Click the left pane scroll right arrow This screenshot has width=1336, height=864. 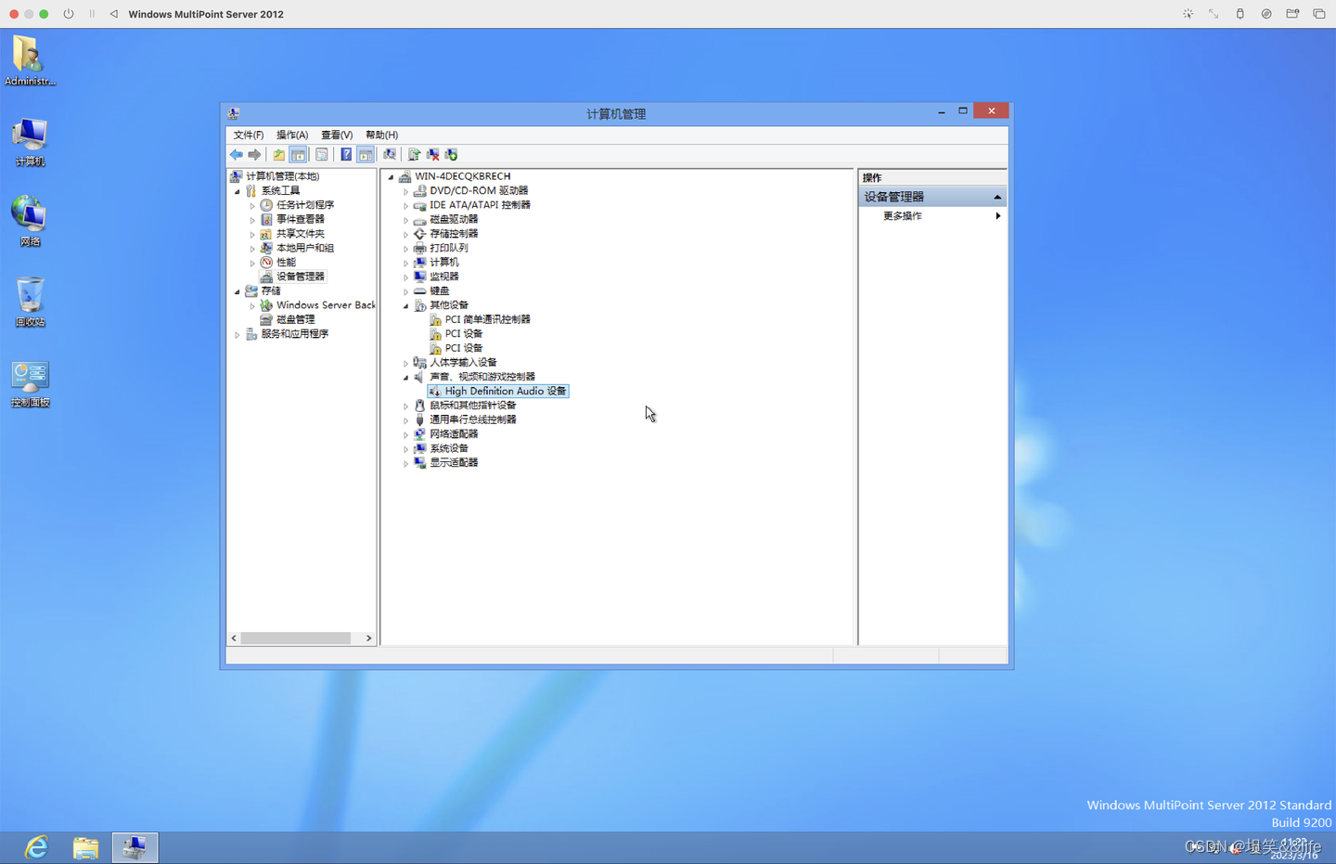coord(368,638)
